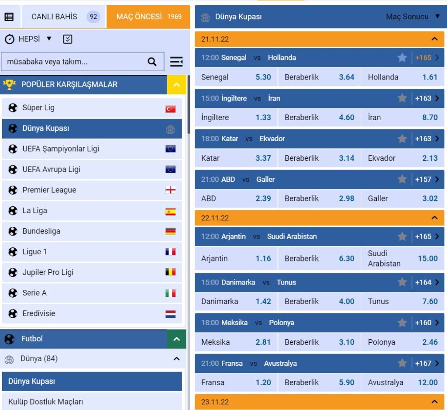Collapse the 21.11.22 date group

tap(434, 39)
